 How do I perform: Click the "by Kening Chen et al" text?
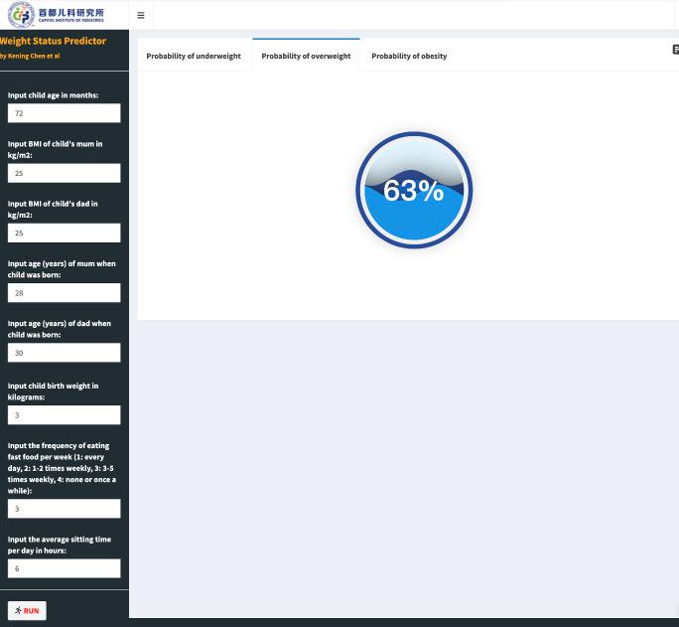point(30,56)
